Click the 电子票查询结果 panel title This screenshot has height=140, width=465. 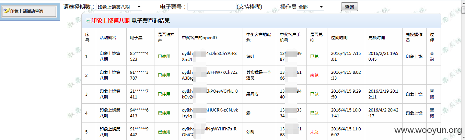pyautogui.click(x=151, y=21)
